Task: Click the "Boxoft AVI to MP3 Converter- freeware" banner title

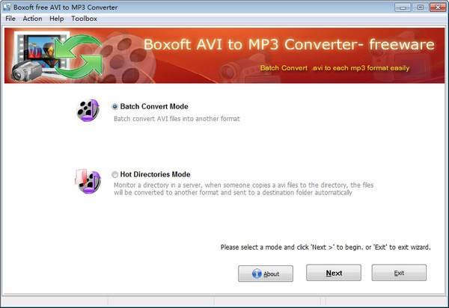Action: click(289, 45)
